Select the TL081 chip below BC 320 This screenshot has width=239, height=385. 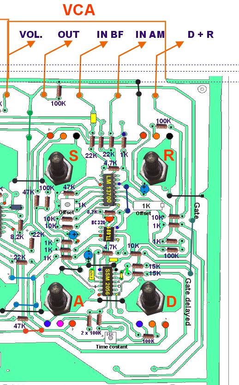pos(108,234)
